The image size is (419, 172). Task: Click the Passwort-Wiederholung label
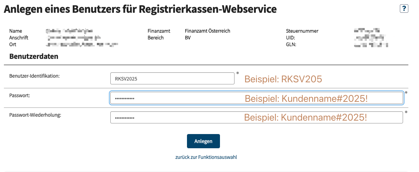tap(35, 115)
